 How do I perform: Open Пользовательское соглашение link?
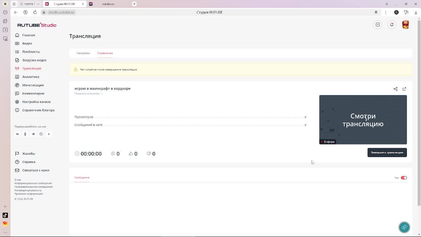pyautogui.click(x=34, y=187)
